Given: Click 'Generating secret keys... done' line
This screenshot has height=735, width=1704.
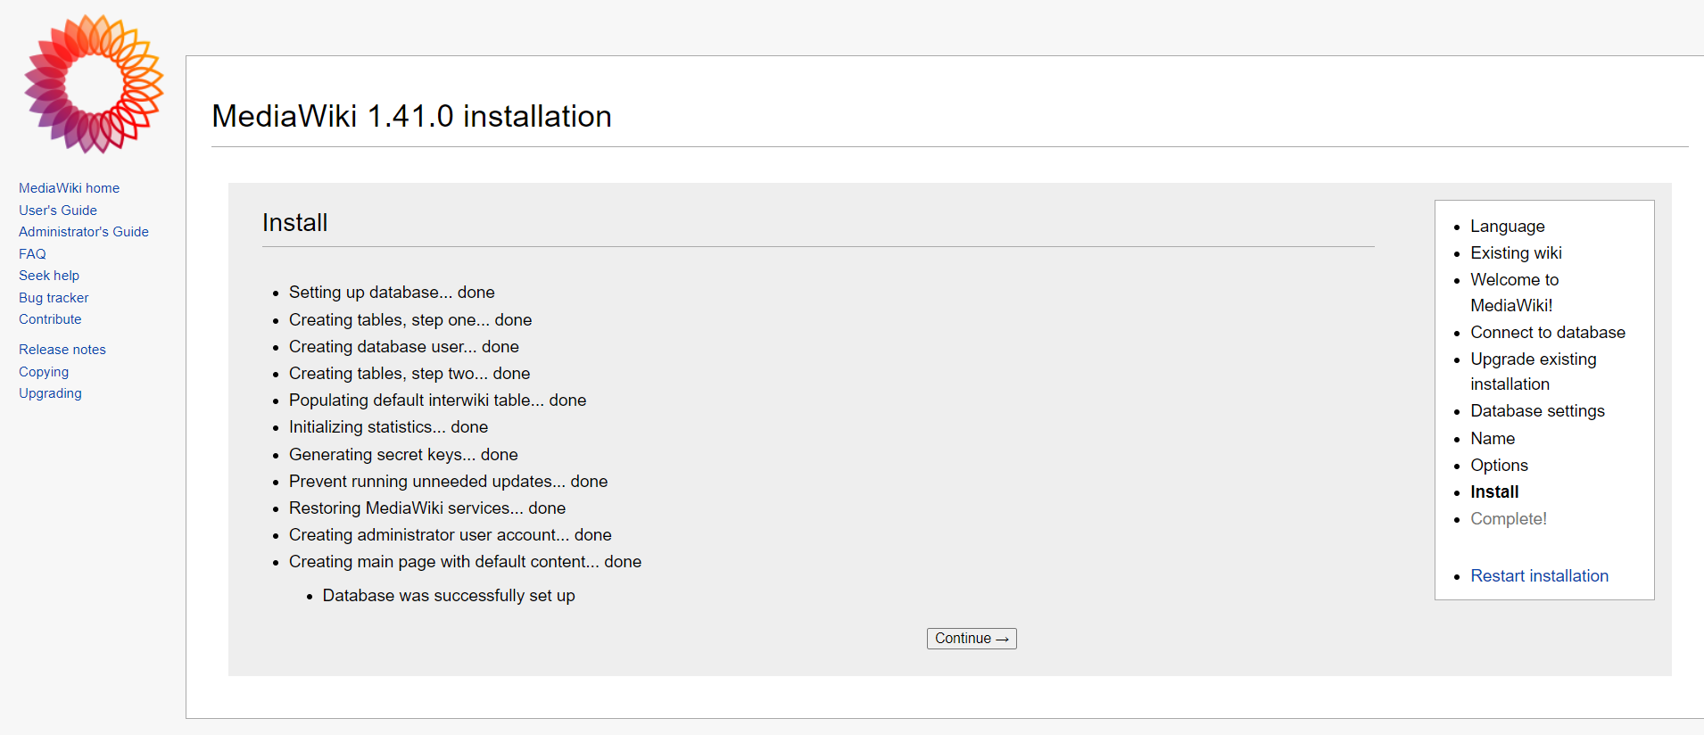Looking at the screenshot, I should click(x=403, y=455).
